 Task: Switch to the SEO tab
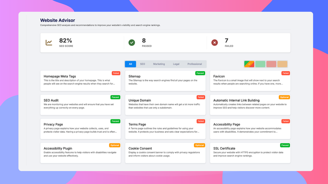(x=142, y=64)
